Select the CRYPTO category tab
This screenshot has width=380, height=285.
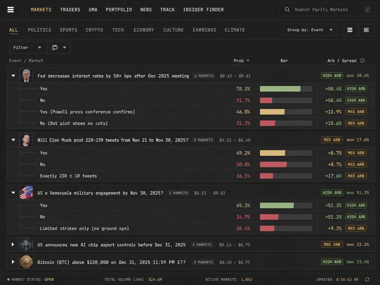click(94, 30)
